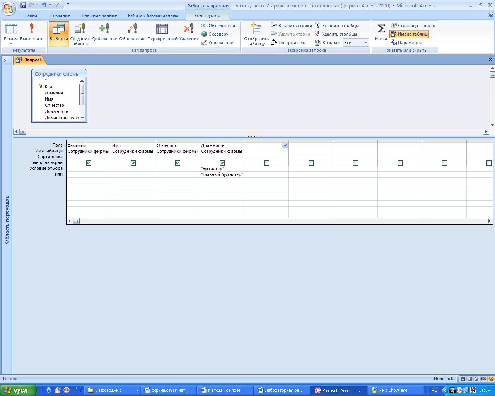Click the Windows пуск button

(x=19, y=390)
